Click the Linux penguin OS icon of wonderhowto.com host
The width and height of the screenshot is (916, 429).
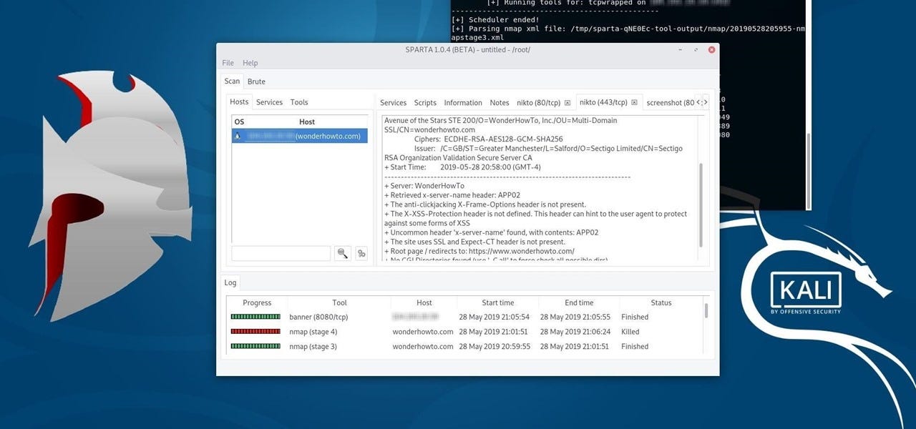238,136
